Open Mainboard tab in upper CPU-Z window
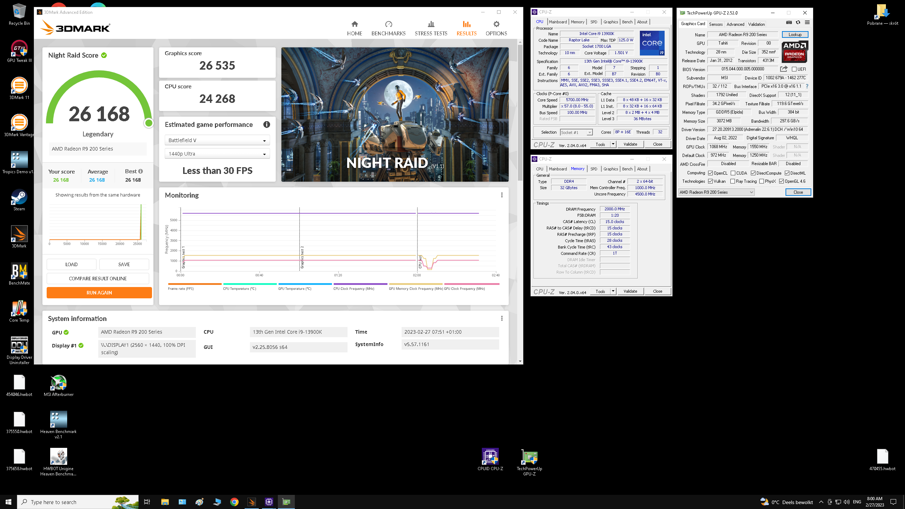Viewport: 905px width, 509px height. (558, 22)
